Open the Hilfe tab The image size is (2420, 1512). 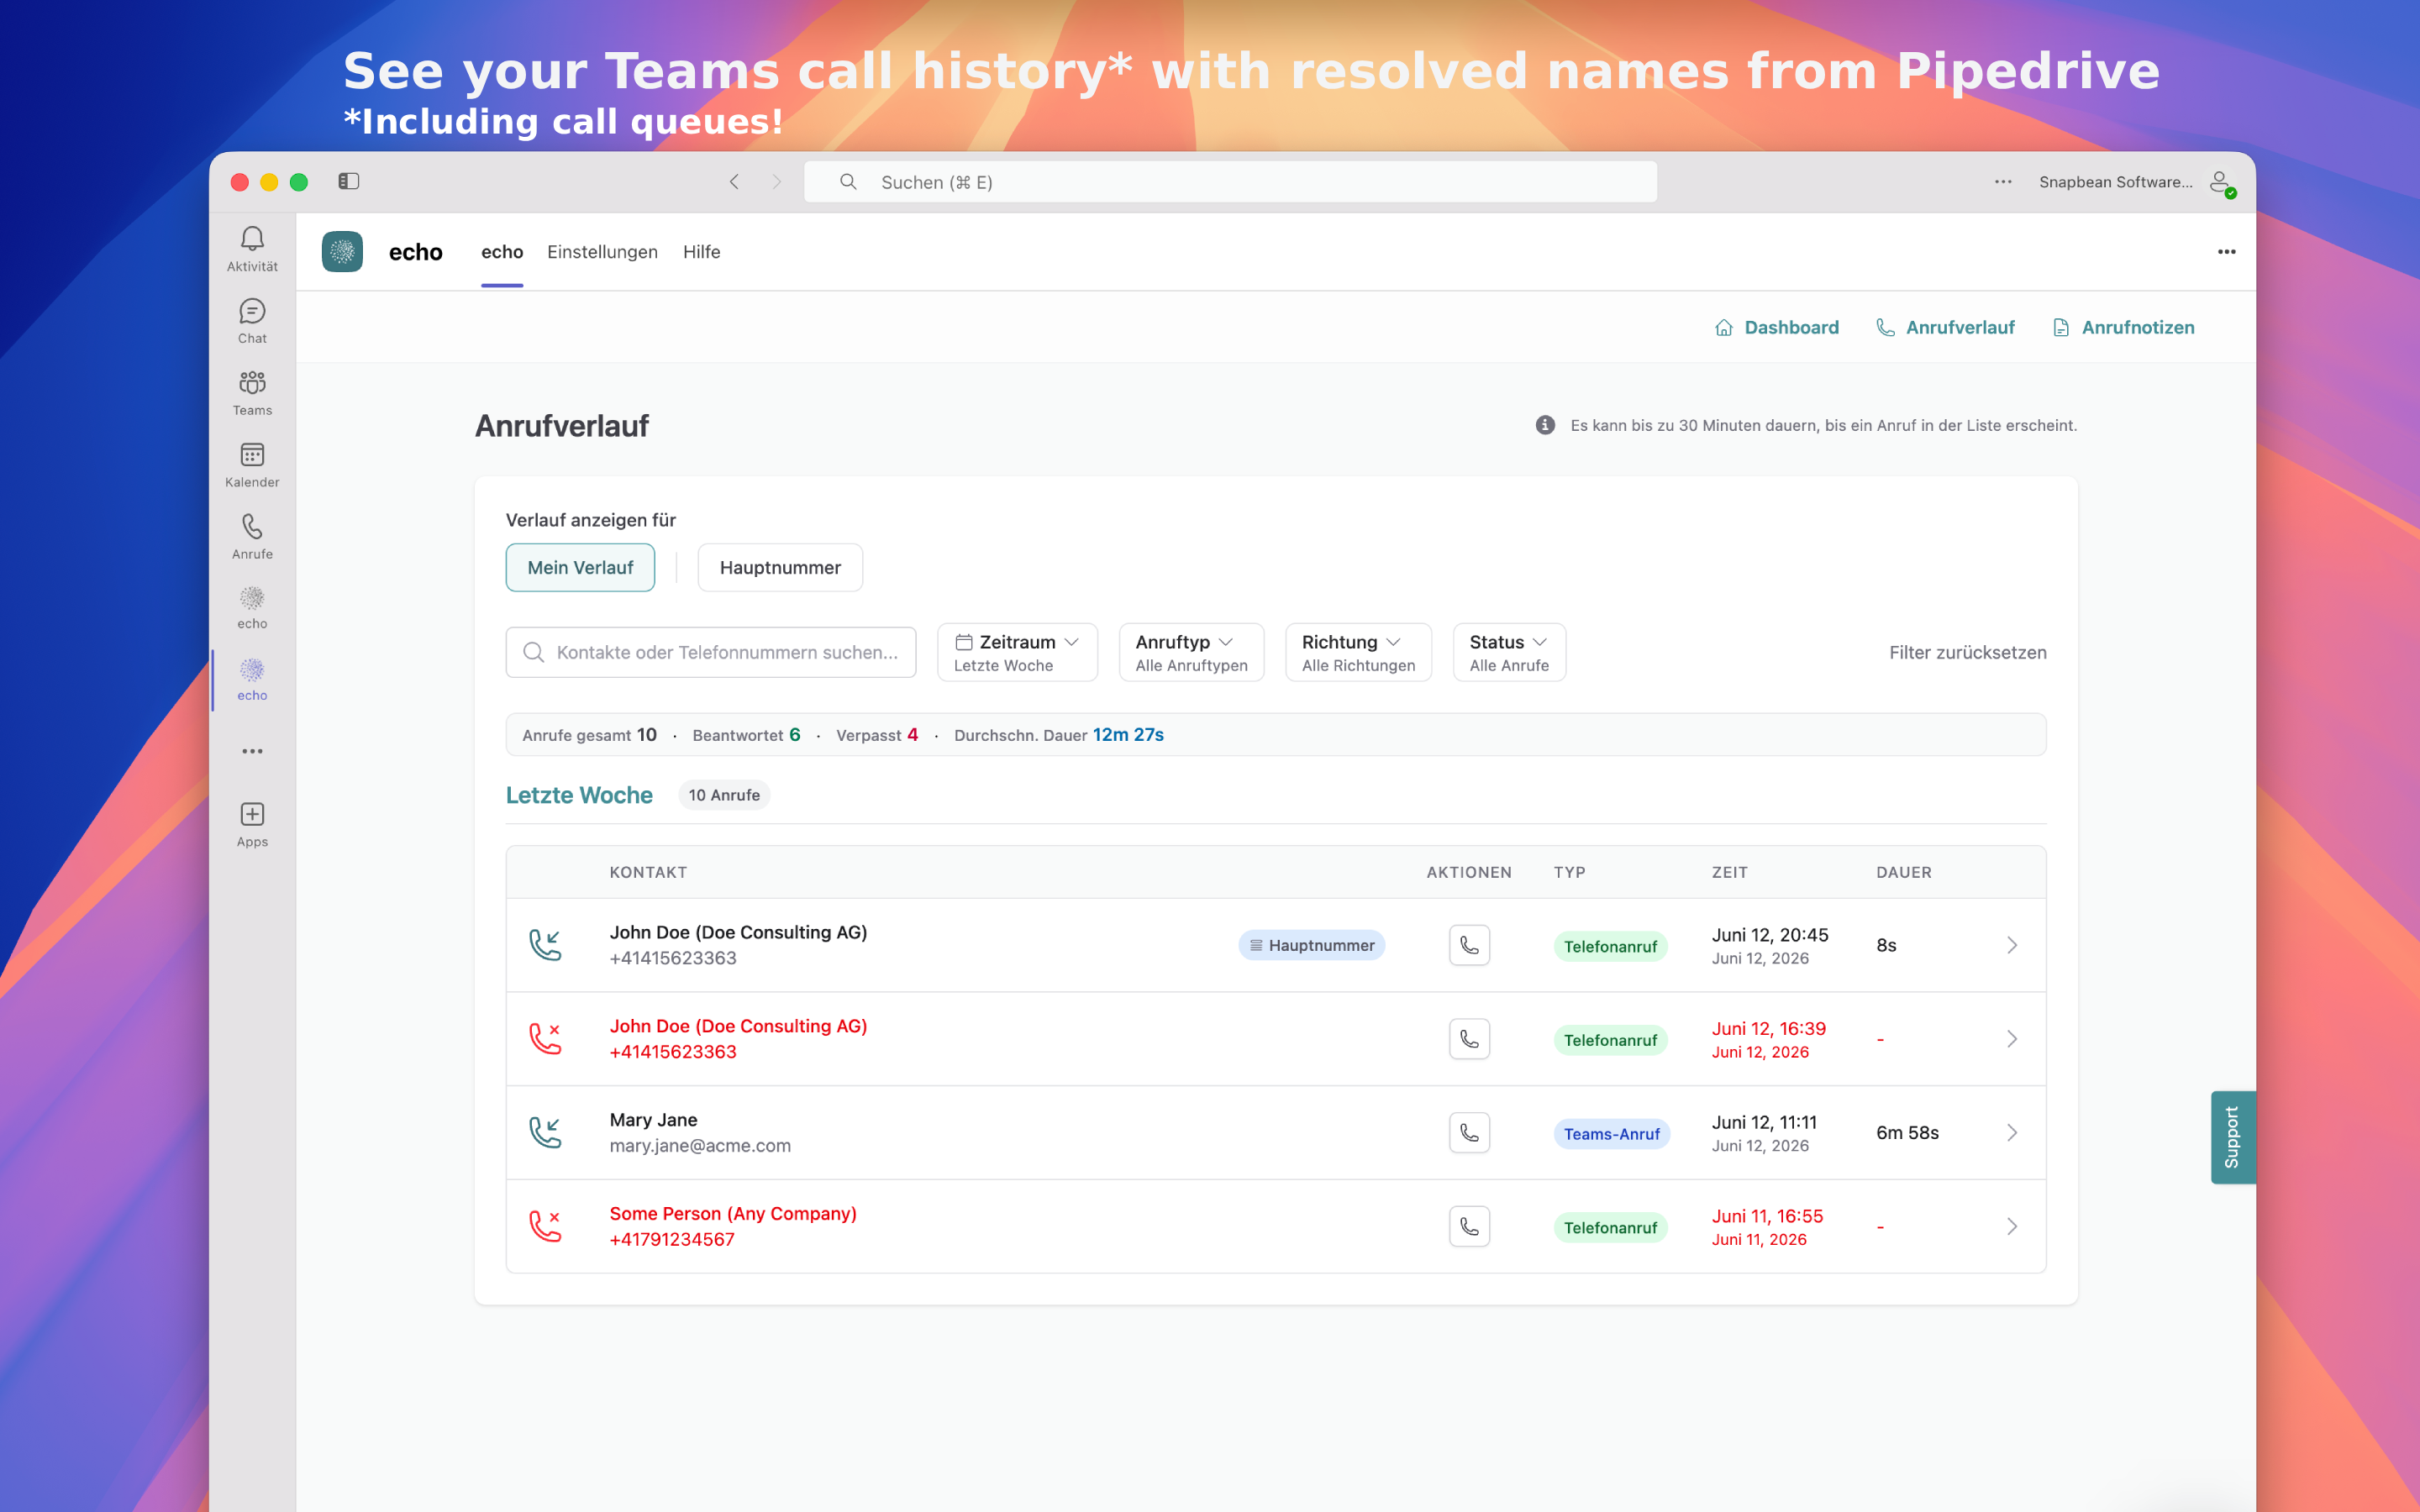click(x=701, y=252)
